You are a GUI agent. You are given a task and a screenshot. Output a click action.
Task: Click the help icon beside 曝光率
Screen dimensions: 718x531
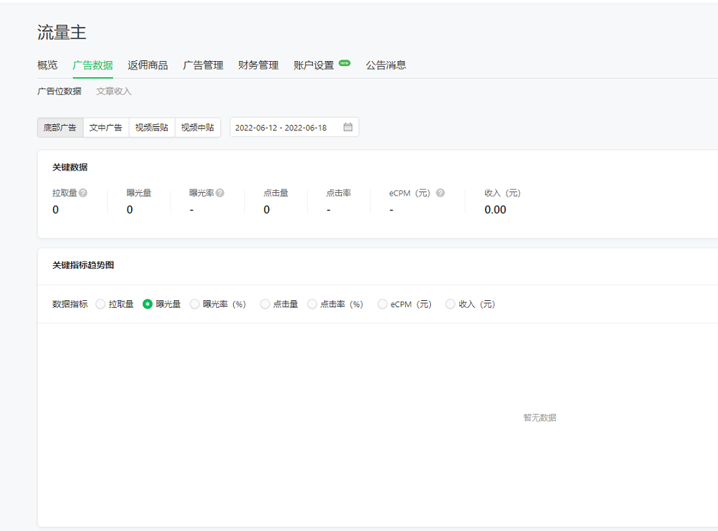click(x=220, y=193)
